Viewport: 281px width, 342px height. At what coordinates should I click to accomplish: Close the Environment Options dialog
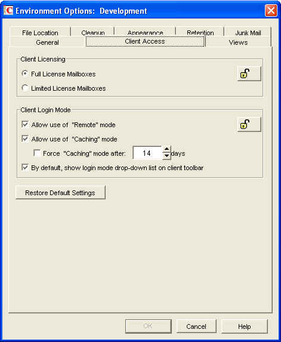[271, 10]
